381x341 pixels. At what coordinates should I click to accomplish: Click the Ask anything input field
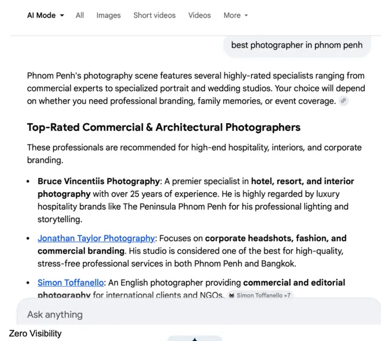[x=190, y=314]
